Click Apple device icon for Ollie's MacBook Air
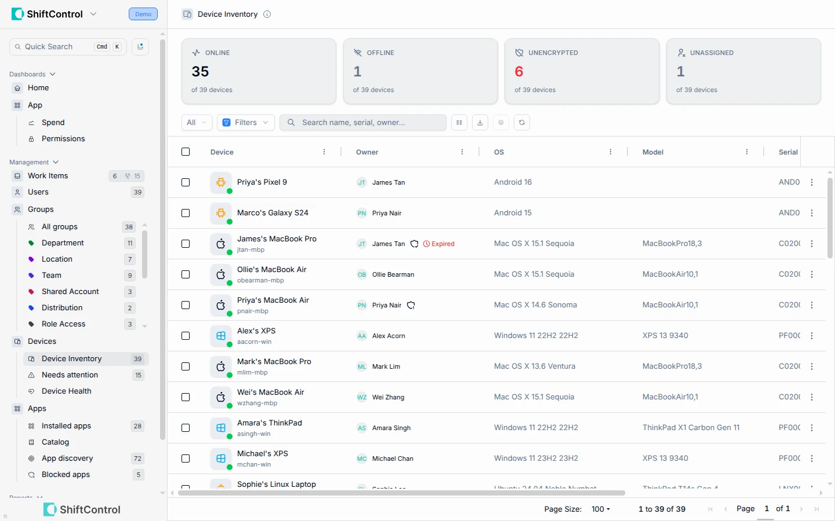 click(x=221, y=274)
